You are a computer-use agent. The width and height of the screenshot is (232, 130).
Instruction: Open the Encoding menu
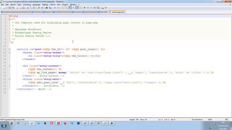tap(27, 5)
